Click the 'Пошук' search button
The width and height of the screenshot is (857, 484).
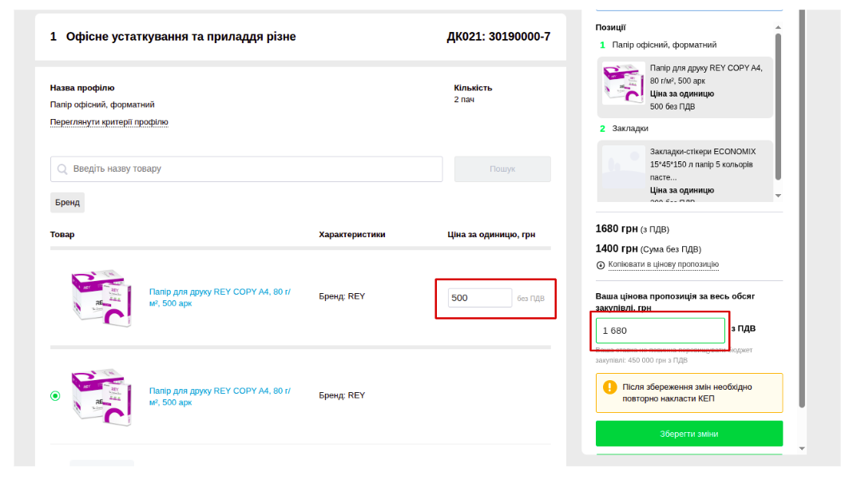(x=502, y=169)
